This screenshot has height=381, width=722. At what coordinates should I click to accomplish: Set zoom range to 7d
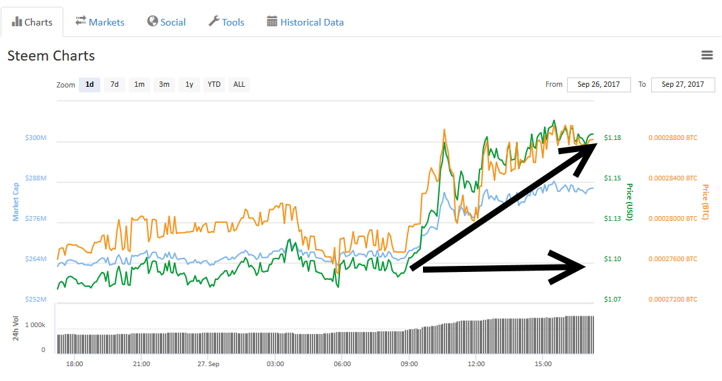pyautogui.click(x=114, y=85)
